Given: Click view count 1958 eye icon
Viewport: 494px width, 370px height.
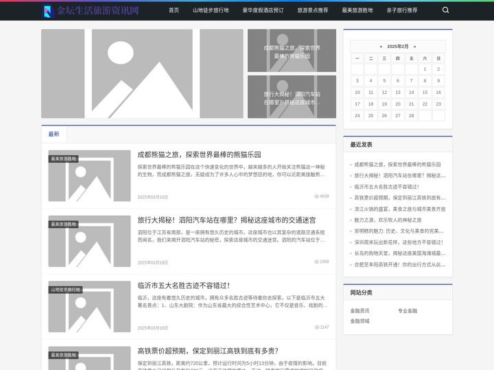Looking at the screenshot, I should (x=316, y=262).
